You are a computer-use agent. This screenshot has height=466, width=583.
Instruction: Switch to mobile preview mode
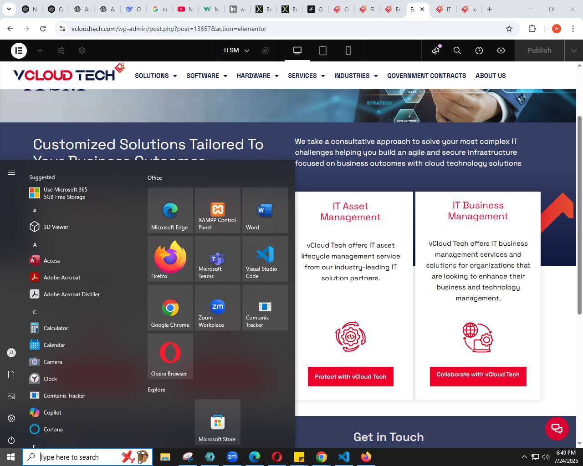pos(348,51)
